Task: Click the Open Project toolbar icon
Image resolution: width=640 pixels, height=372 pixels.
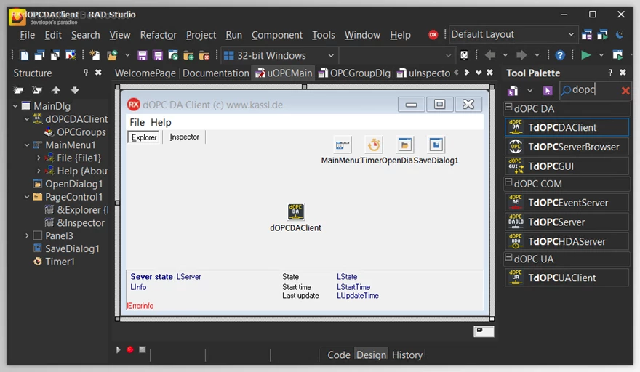Action: click(x=173, y=55)
